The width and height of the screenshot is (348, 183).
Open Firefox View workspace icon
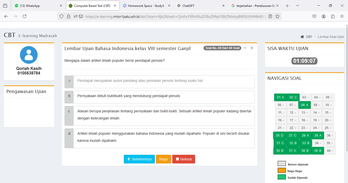tap(5, 6)
